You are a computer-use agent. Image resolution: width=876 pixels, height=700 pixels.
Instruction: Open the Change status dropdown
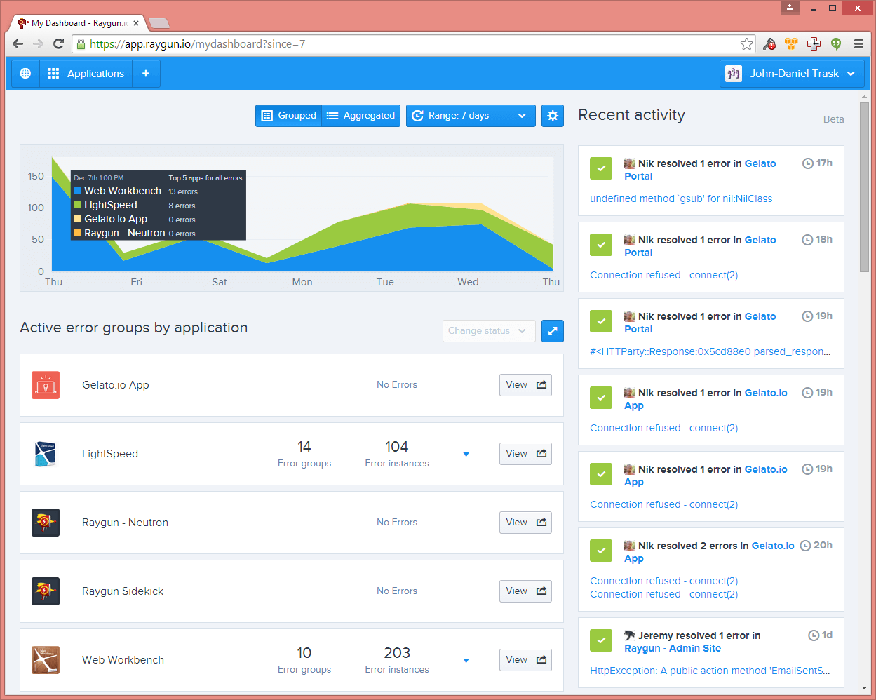[x=489, y=331]
